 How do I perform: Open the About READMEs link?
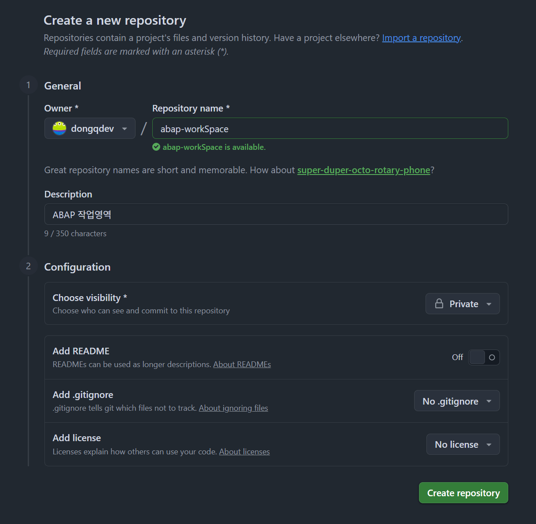[242, 364]
